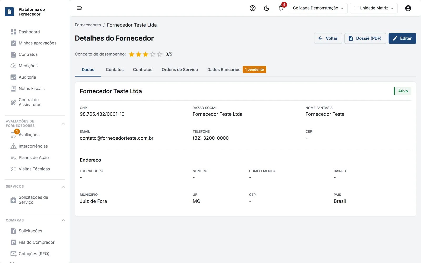Go to Fornecedores breadcrumb link
Viewport: 421px width, 263px height.
click(x=88, y=25)
